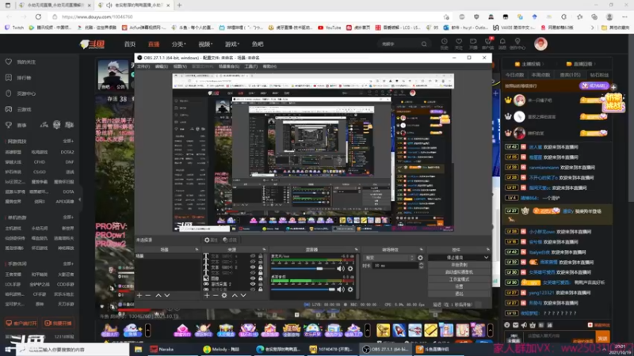Viewport: 634px width, 356px height.
Task: Toggle visibility of second text source
Action: 253,262
